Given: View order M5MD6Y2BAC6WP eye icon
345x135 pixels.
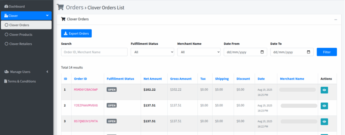Looking at the screenshot, I should tap(324, 90).
